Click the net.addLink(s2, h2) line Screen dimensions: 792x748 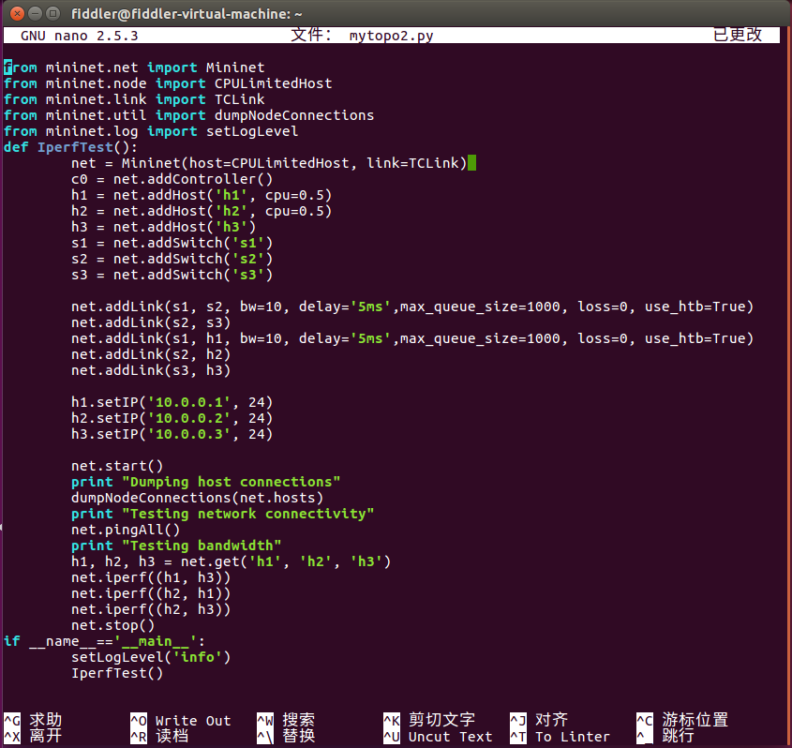click(x=151, y=354)
